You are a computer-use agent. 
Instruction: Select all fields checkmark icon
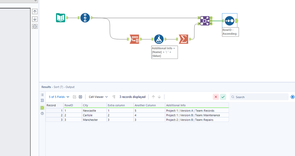click(74, 97)
